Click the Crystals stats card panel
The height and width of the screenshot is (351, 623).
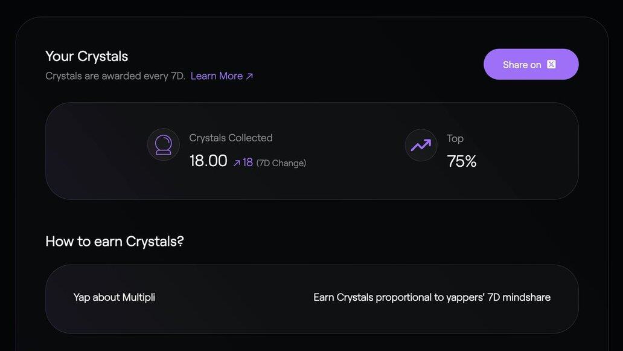[312, 151]
